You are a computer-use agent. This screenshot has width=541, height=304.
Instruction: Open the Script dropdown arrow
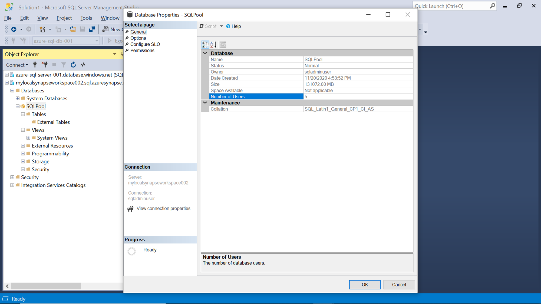(x=222, y=26)
